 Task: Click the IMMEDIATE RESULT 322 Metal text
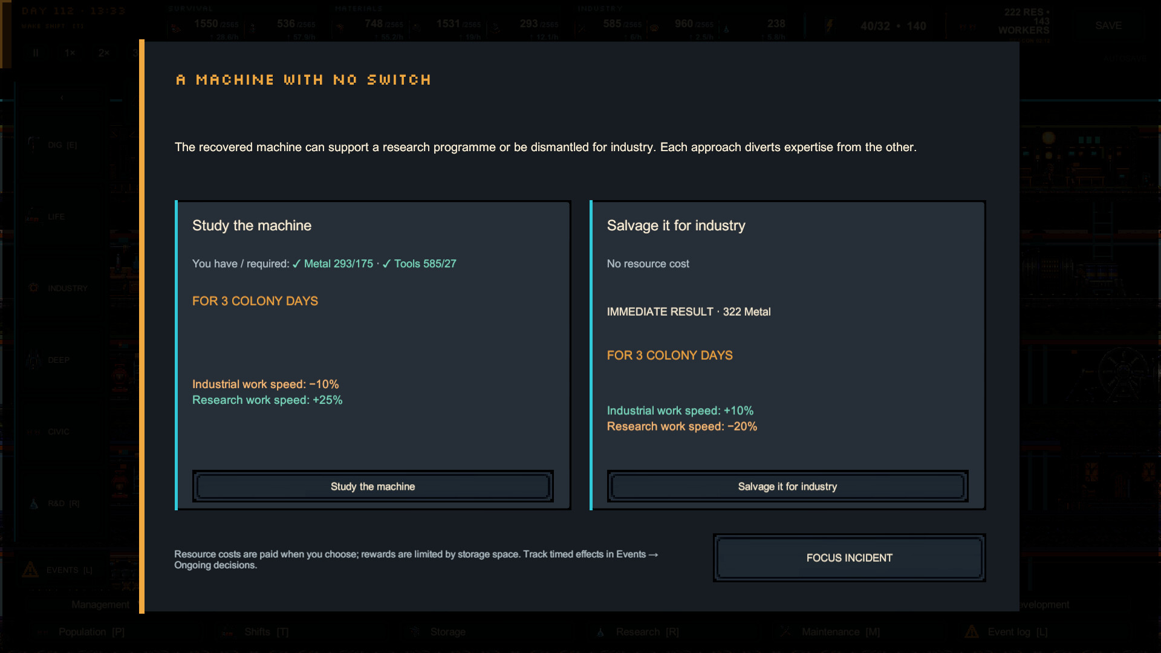(x=689, y=312)
